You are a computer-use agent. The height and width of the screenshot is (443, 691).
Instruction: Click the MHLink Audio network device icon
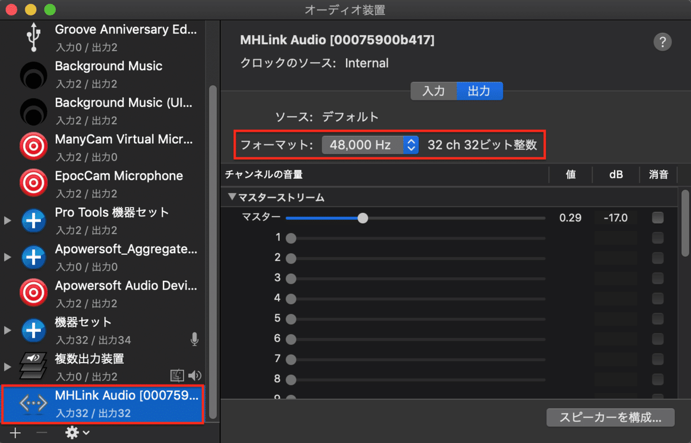[x=33, y=404]
